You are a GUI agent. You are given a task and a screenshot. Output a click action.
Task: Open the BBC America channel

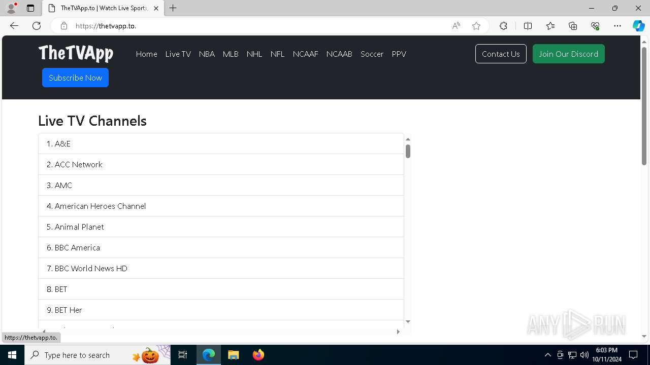click(221, 248)
